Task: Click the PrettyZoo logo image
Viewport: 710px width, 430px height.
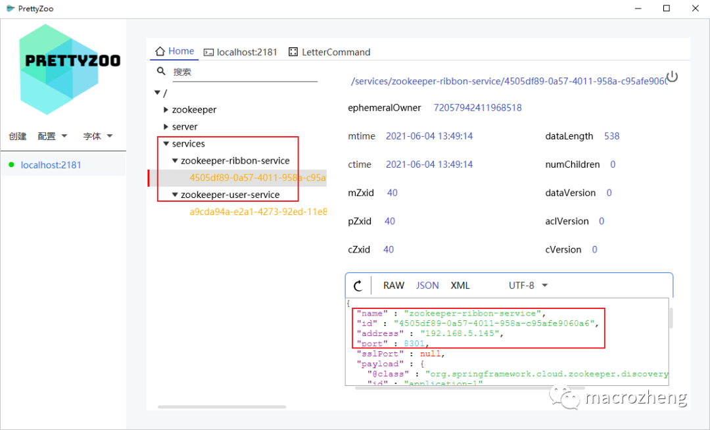Action: pyautogui.click(x=70, y=69)
